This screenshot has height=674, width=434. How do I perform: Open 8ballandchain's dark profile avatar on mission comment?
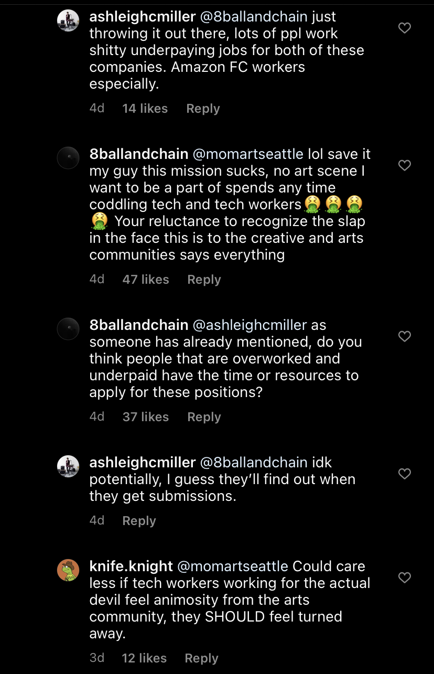coord(68,158)
